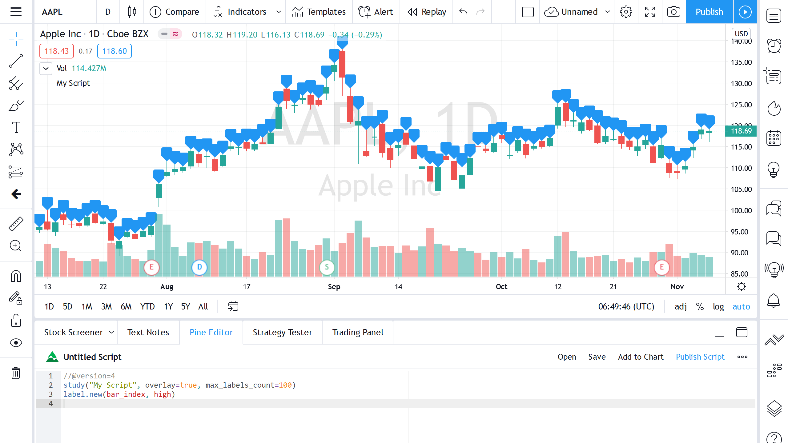
Task: Toggle magnet mode for drawings
Action: click(x=16, y=276)
